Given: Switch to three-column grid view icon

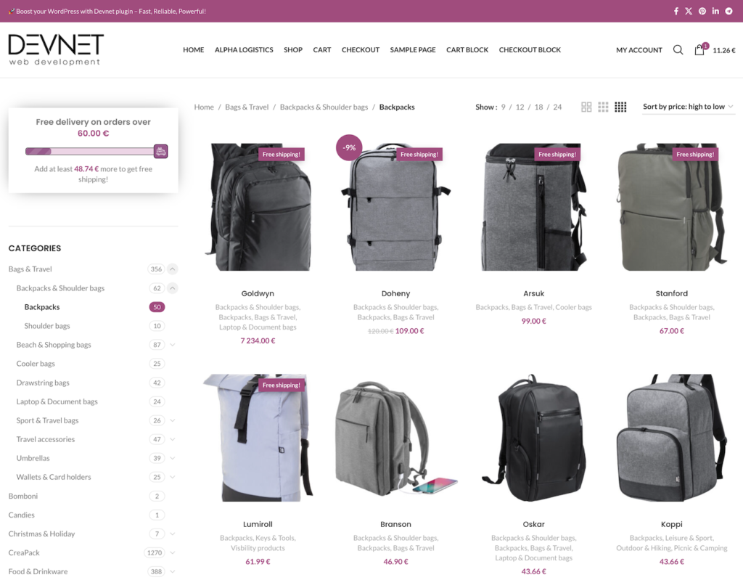Looking at the screenshot, I should coord(603,107).
